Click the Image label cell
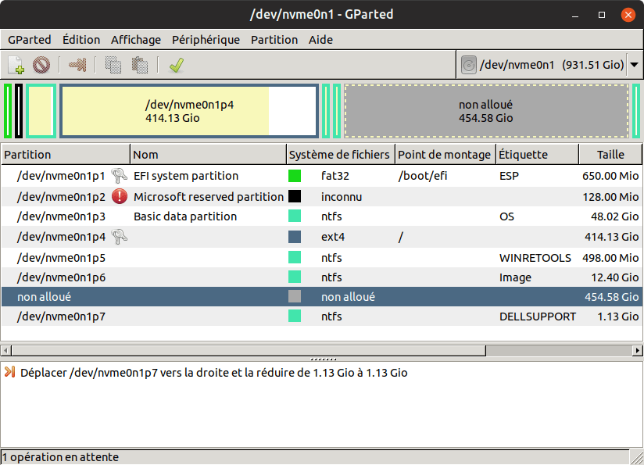The width and height of the screenshot is (644, 465). (515, 277)
